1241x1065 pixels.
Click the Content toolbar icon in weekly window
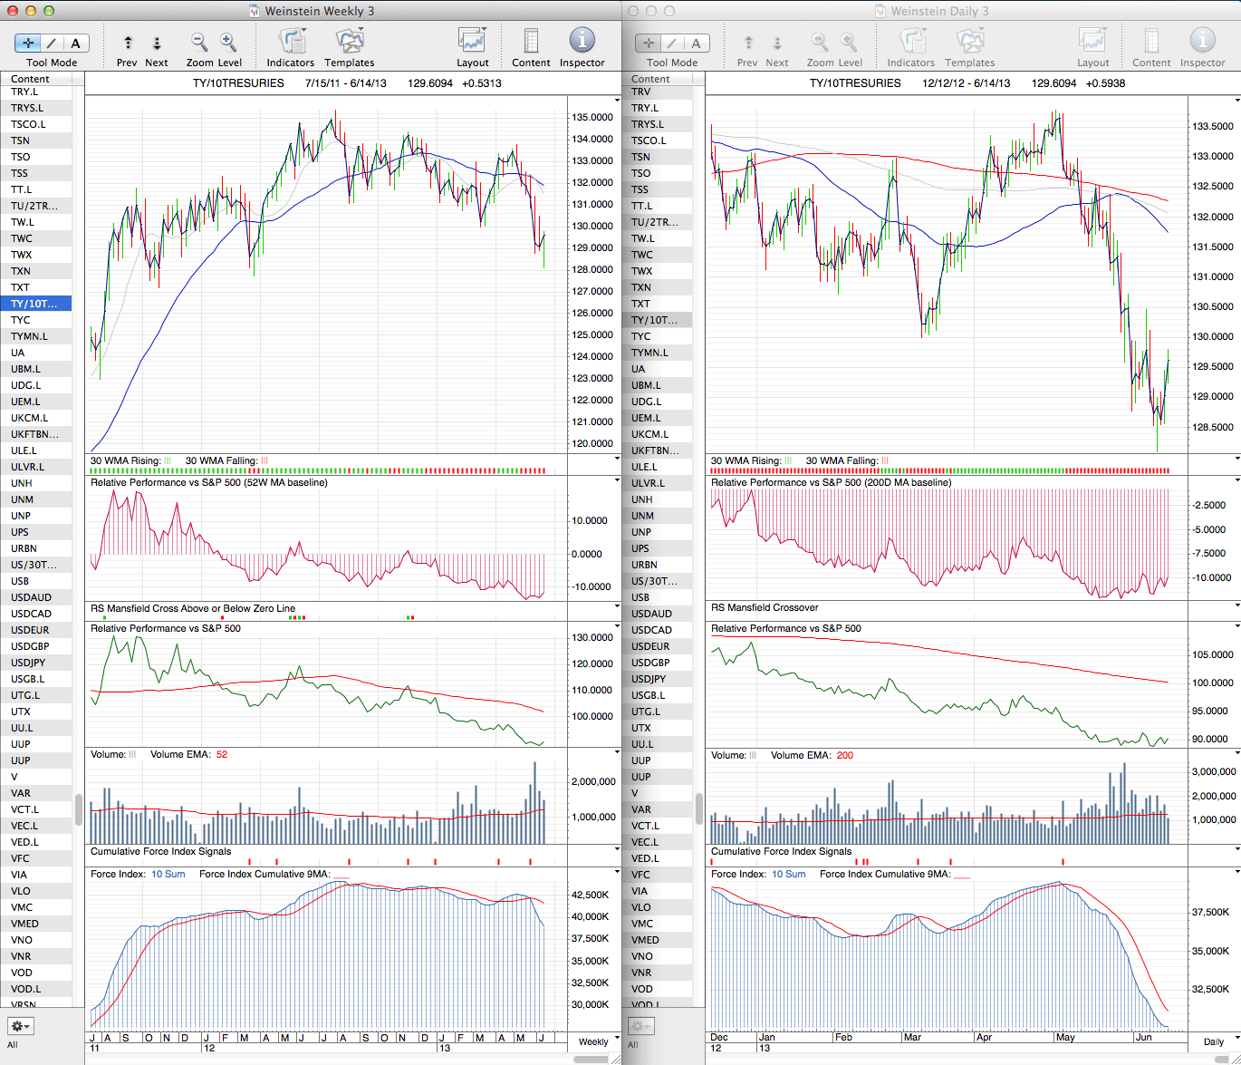click(x=531, y=43)
